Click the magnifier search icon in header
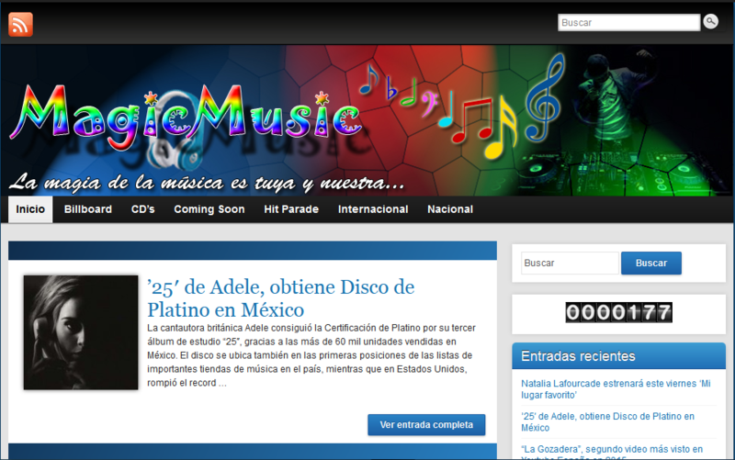This screenshot has height=460, width=735. tap(710, 21)
